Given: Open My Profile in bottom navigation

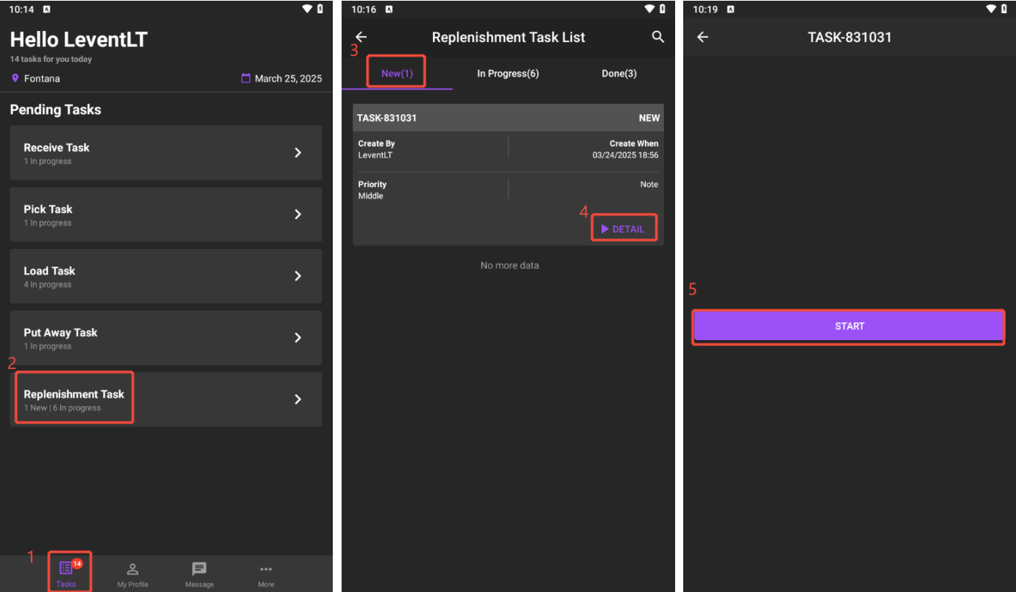Looking at the screenshot, I should tap(133, 569).
